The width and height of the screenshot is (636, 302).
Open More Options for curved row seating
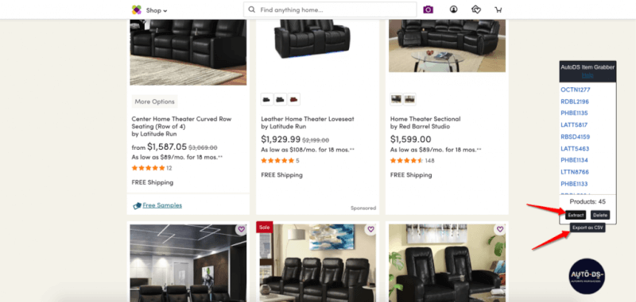(x=154, y=101)
